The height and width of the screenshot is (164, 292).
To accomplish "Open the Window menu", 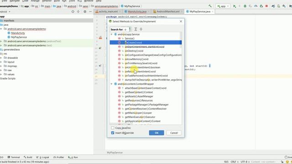I will (89, 1).
